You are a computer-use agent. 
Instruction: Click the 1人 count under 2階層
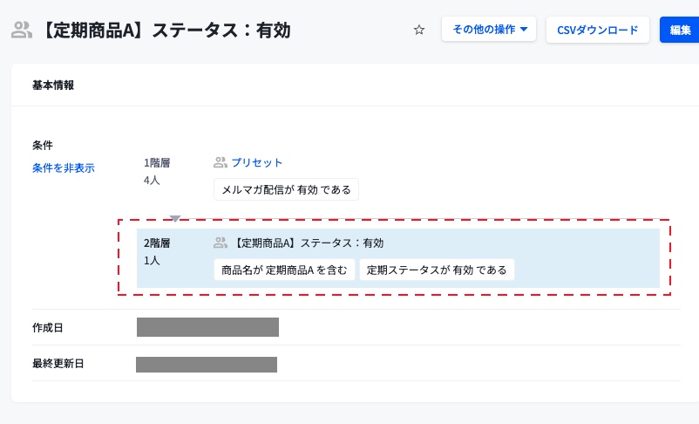152,261
